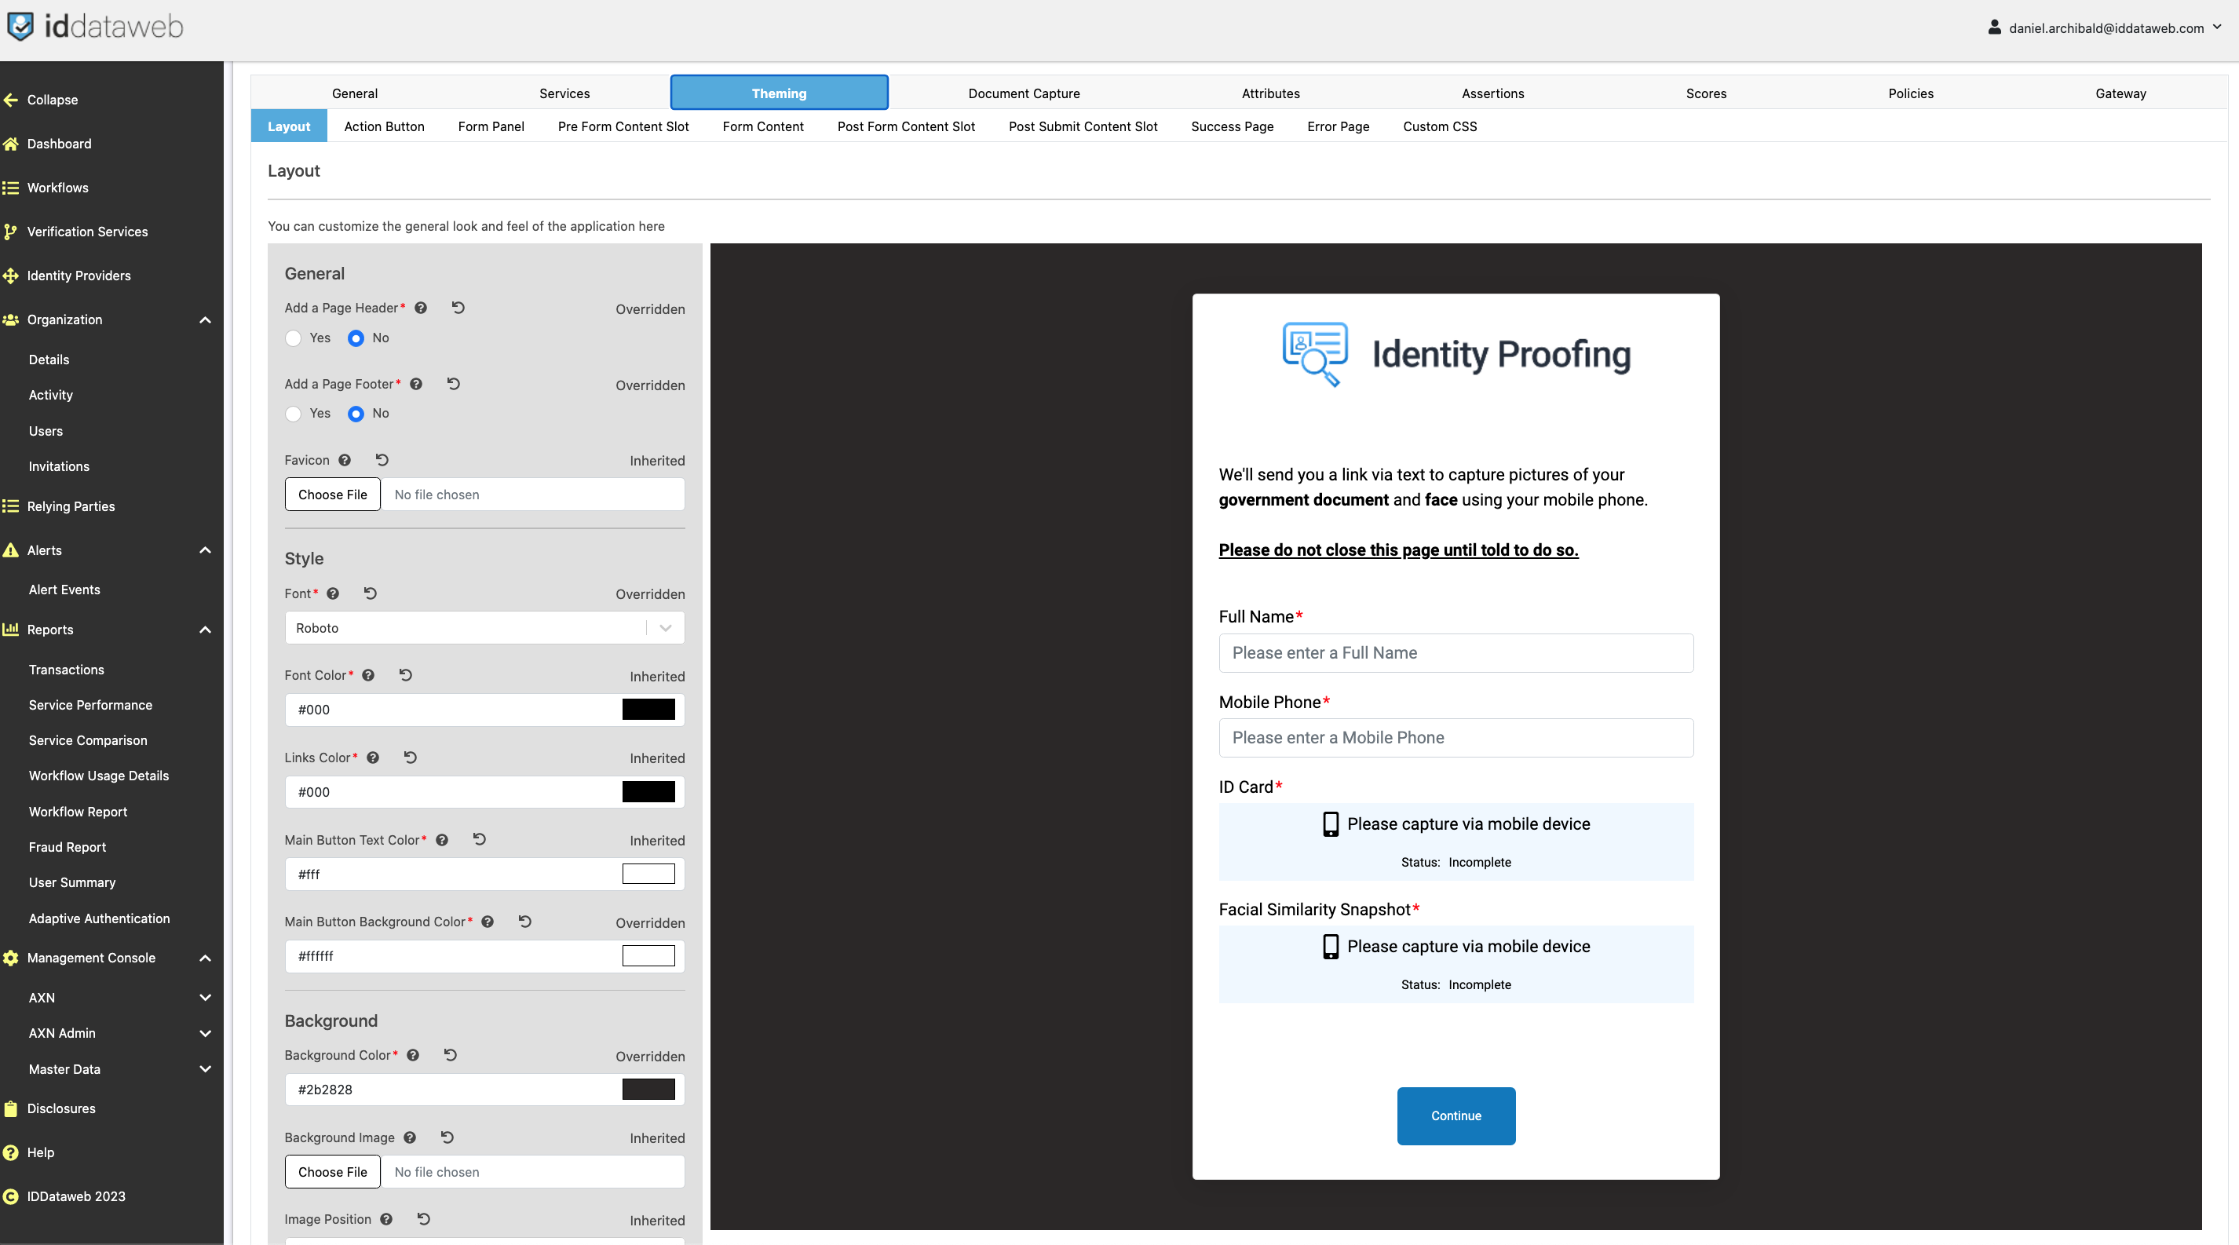This screenshot has width=2239, height=1245.
Task: Click the user profile icon in header
Action: pyautogui.click(x=1995, y=27)
